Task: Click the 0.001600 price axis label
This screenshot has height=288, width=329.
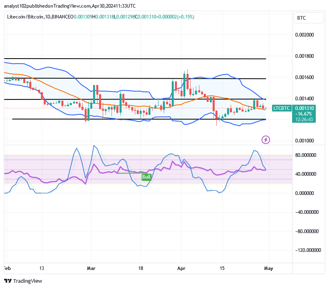Action: pos(305,77)
